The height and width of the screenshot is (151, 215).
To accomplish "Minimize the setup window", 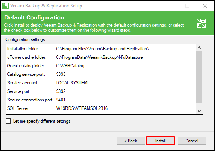I will (170, 6).
